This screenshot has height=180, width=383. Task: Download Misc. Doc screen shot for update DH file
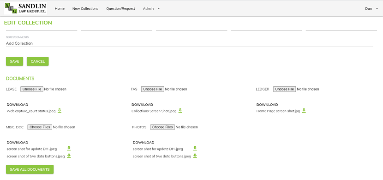(x=69, y=149)
